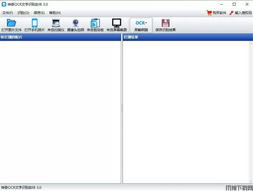Open an image file with 打开图片文件
The width and height of the screenshot is (253, 191).
(x=11, y=25)
